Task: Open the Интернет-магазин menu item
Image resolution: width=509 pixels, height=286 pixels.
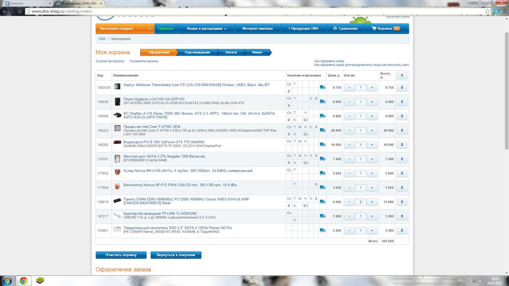Action: tap(257, 29)
